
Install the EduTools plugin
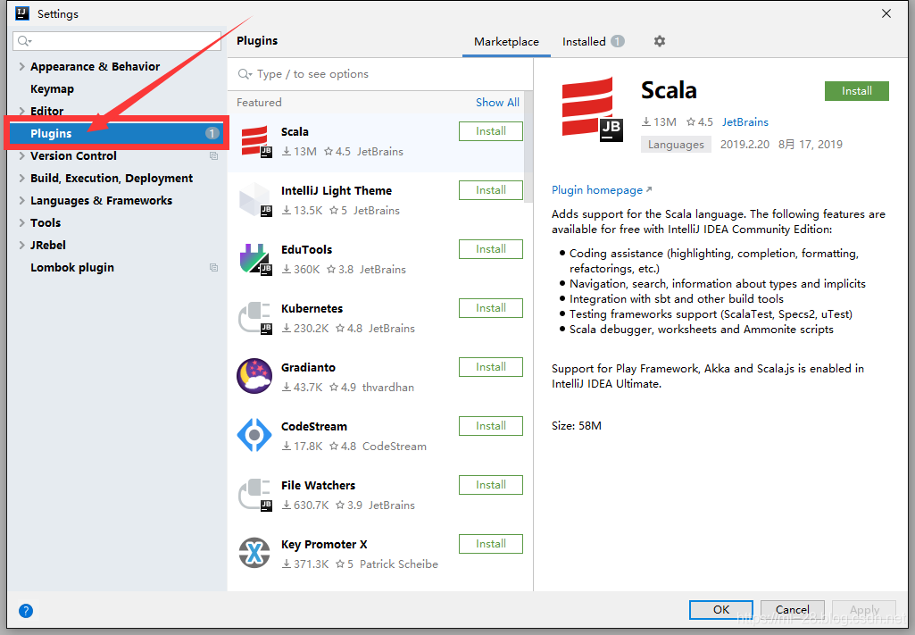[491, 249]
